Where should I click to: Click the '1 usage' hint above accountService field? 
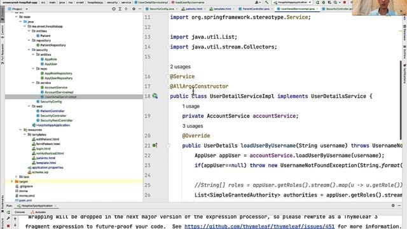(191, 106)
